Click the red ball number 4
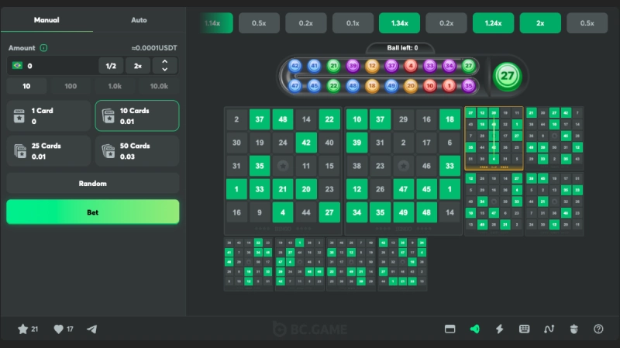 pyautogui.click(x=411, y=66)
